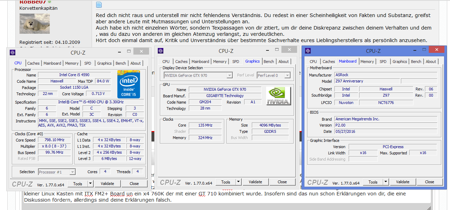Click Validate button in Graphics window
This screenshot has height=210, width=450.
(255, 182)
